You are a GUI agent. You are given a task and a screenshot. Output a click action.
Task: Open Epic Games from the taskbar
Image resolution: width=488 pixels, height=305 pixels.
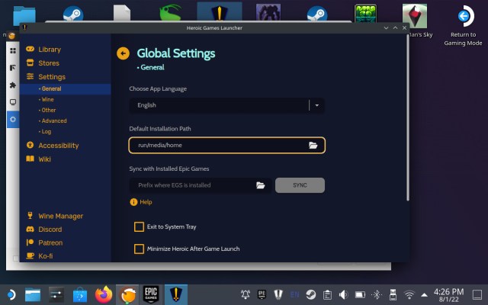pos(151,294)
